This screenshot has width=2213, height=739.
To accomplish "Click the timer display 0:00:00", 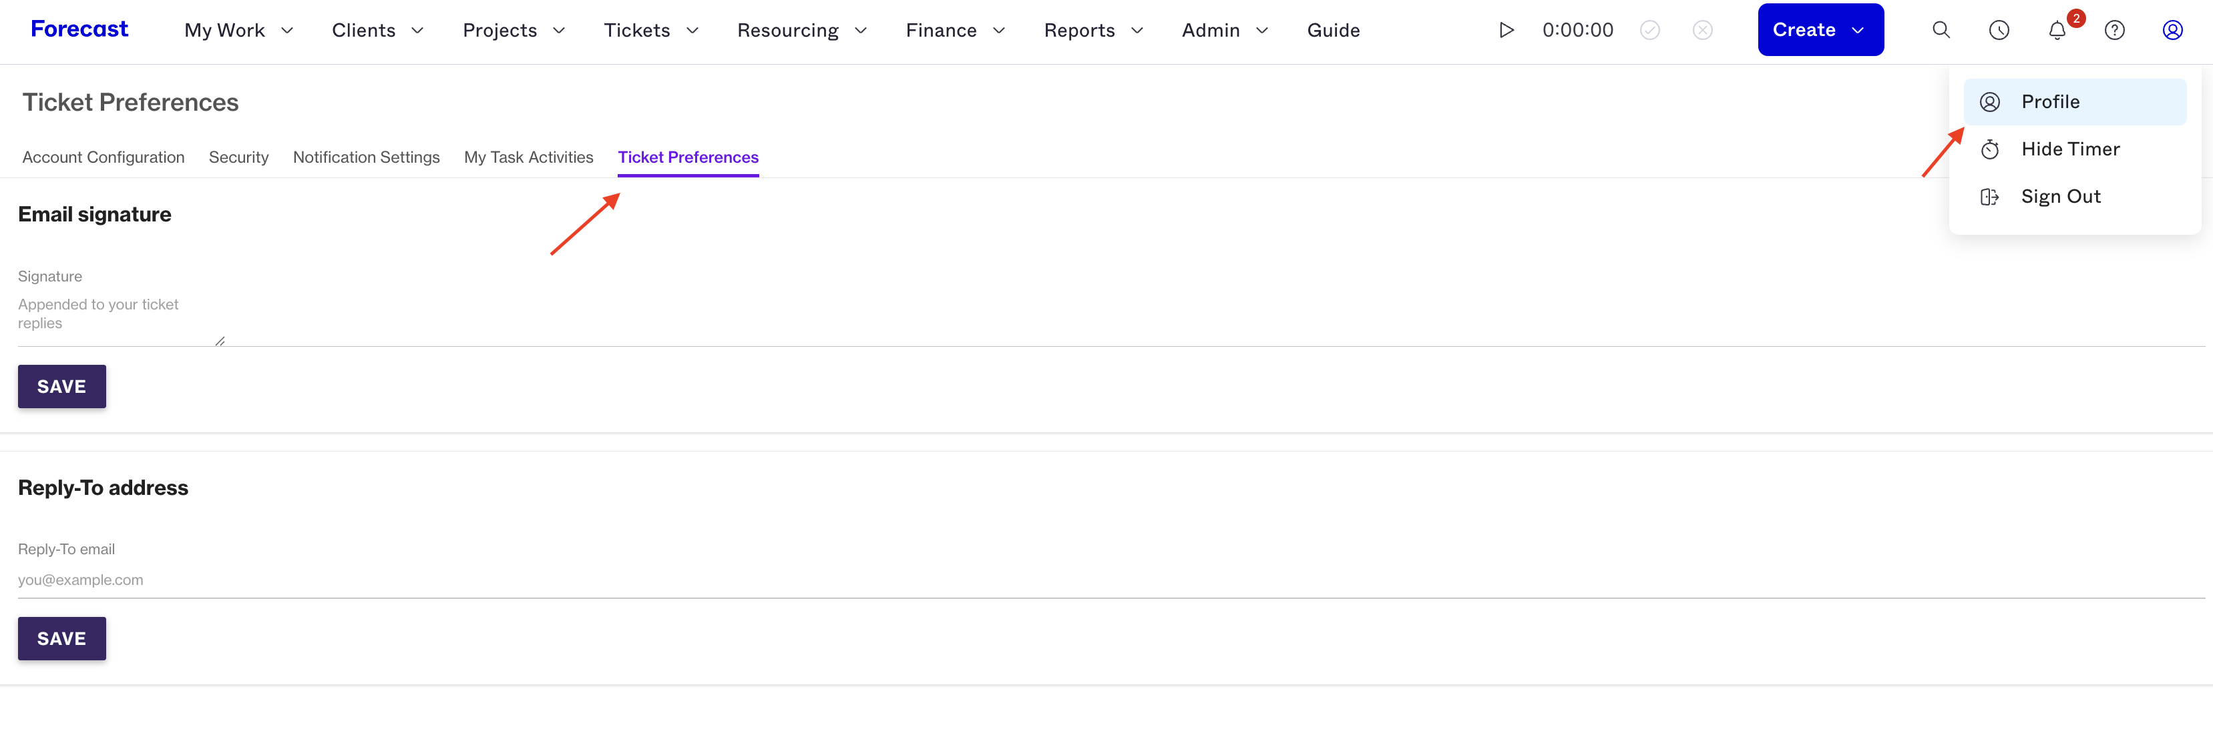I will [x=1577, y=30].
